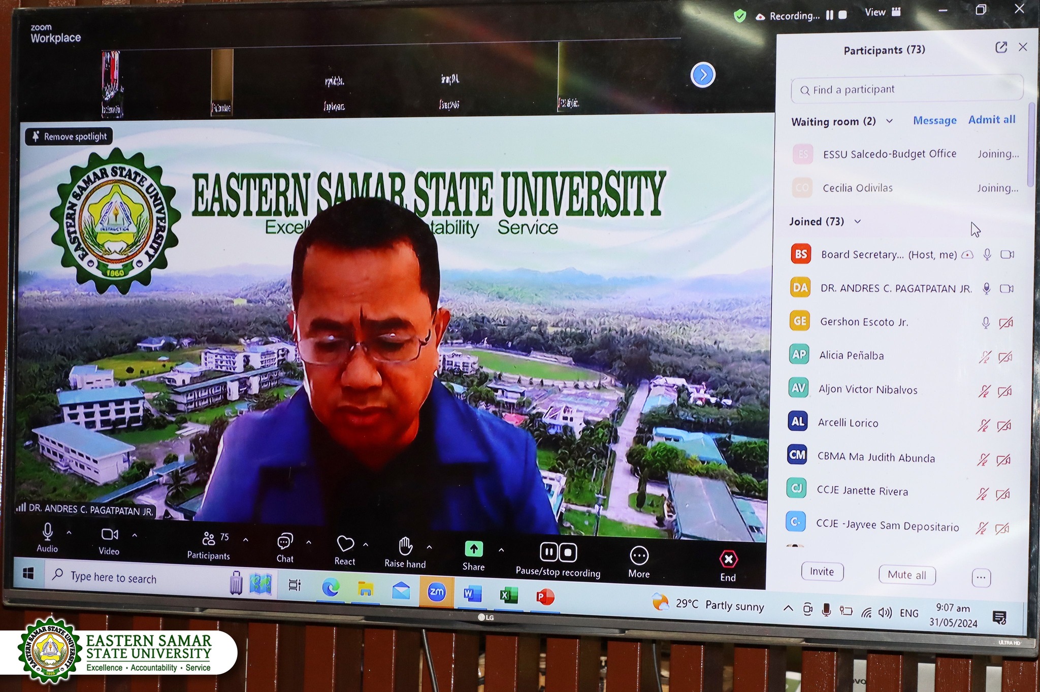Toggle Dr. Andres Pagatpatan's camera icon
Image resolution: width=1040 pixels, height=692 pixels.
[x=1007, y=288]
